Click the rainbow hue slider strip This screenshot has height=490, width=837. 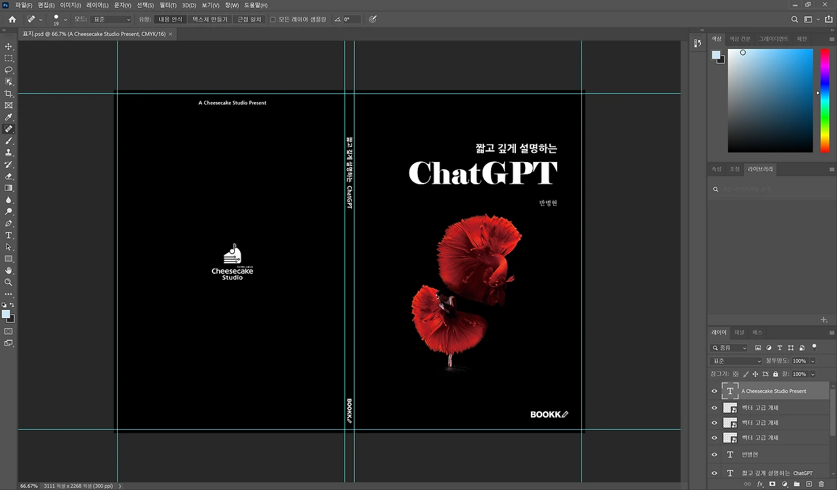[x=825, y=100]
